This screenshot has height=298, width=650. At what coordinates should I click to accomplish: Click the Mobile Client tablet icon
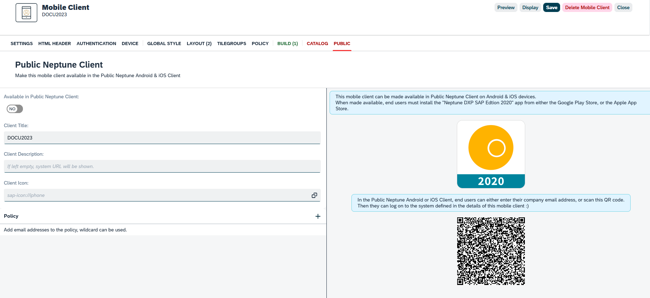tap(26, 13)
